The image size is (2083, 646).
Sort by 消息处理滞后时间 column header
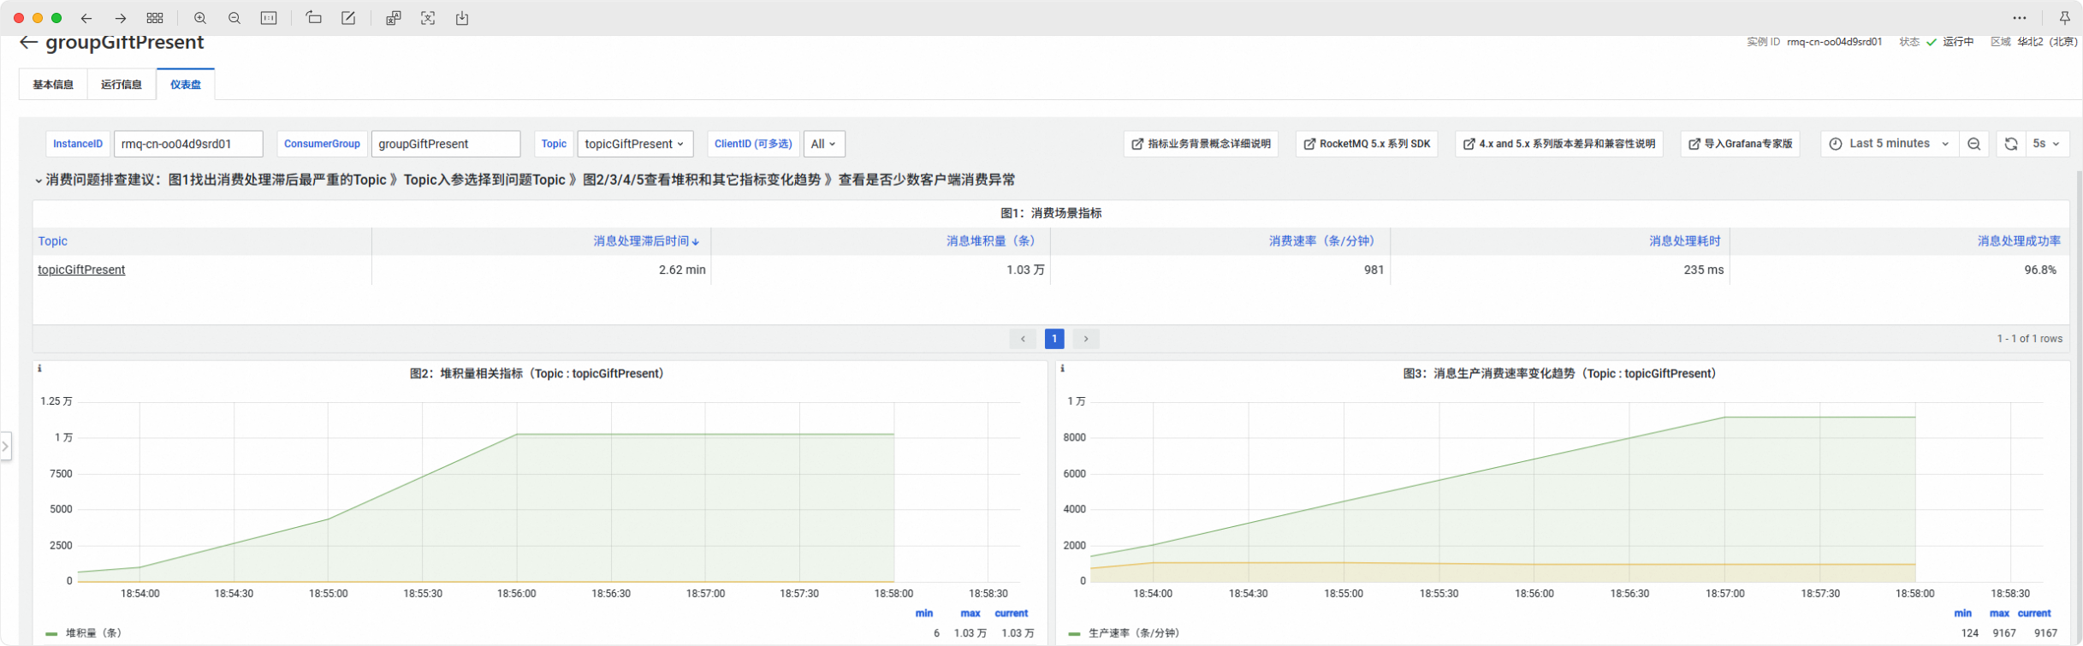coord(646,241)
